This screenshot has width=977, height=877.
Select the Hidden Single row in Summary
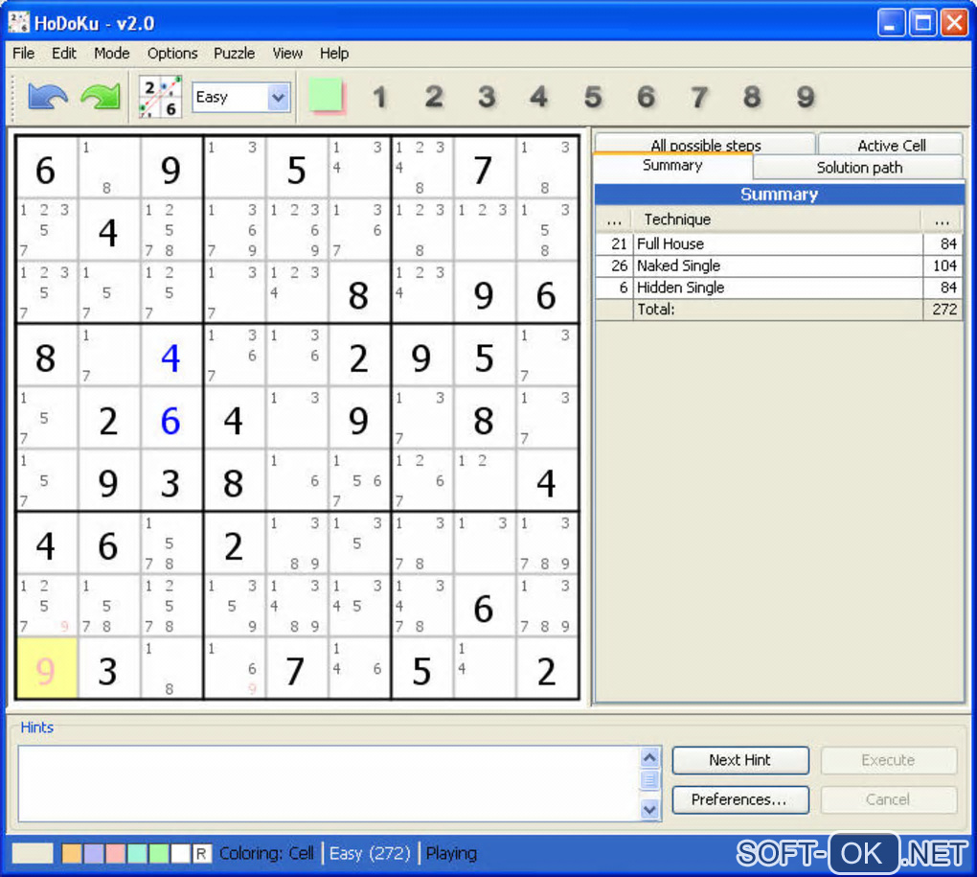tap(778, 288)
